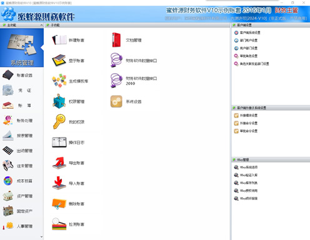Run 检测账套 magnifier icon
This screenshot has width=310, height=240.
coord(59,224)
